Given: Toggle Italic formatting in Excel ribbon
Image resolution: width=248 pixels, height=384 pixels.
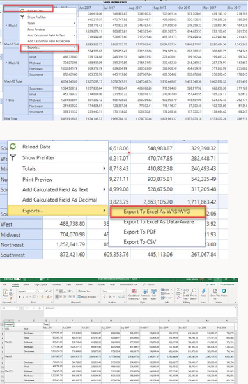Looking at the screenshot, I should pyautogui.click(x=24, y=297).
